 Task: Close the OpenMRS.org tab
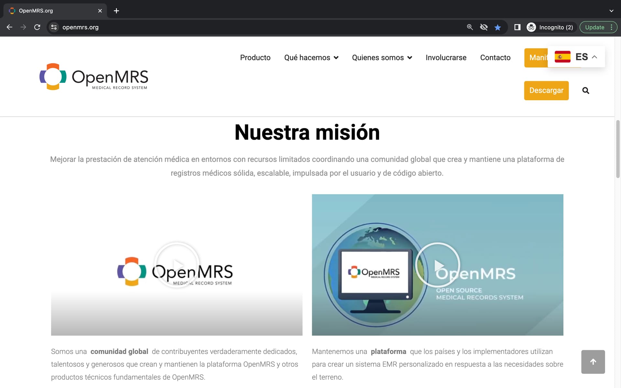pos(100,11)
